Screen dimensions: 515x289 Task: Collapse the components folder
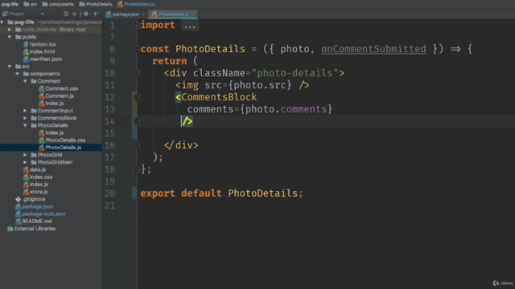[18, 74]
